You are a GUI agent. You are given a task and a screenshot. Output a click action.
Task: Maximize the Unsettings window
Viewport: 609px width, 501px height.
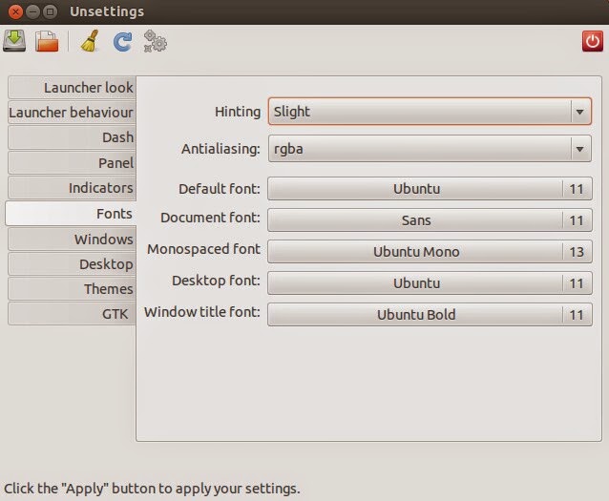[50, 12]
